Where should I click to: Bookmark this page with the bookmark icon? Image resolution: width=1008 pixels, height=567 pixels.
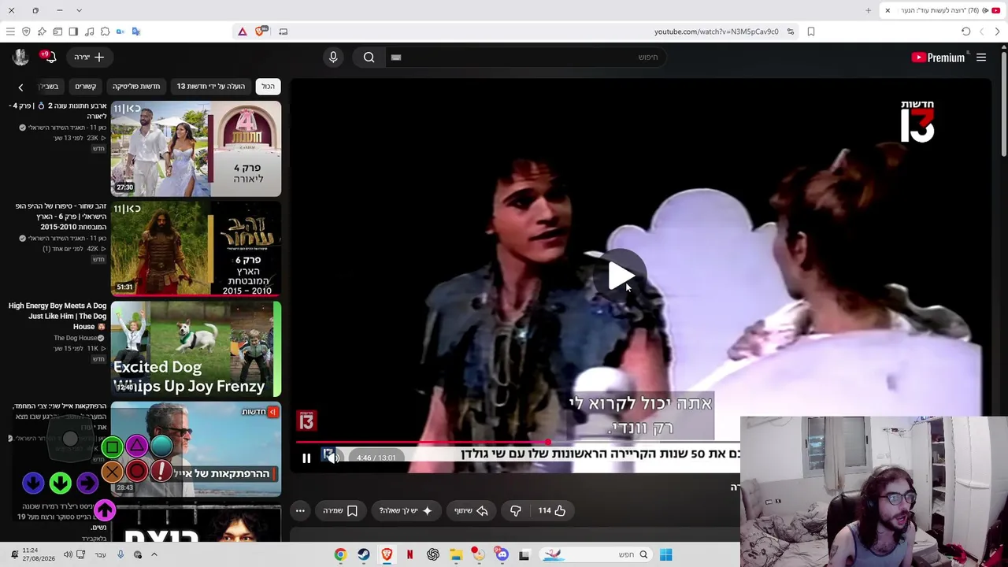[x=811, y=31]
